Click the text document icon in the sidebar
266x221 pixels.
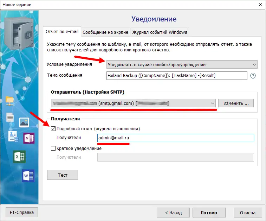(x=10, y=118)
